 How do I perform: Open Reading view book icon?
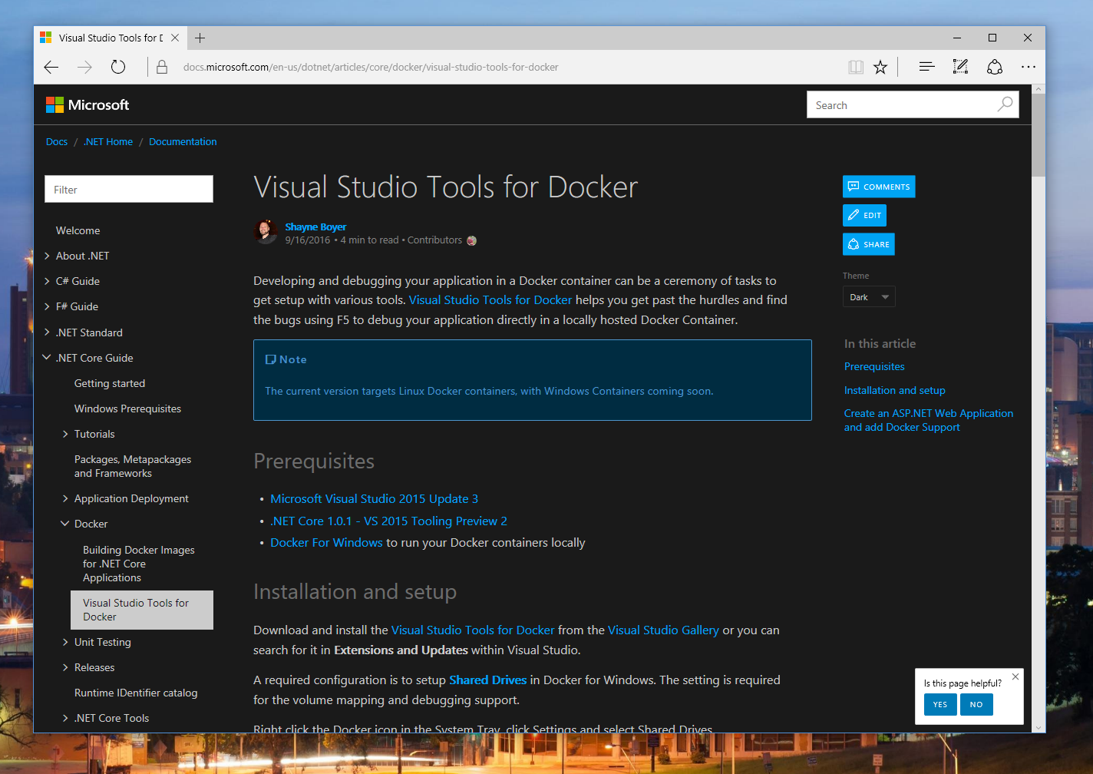856,68
